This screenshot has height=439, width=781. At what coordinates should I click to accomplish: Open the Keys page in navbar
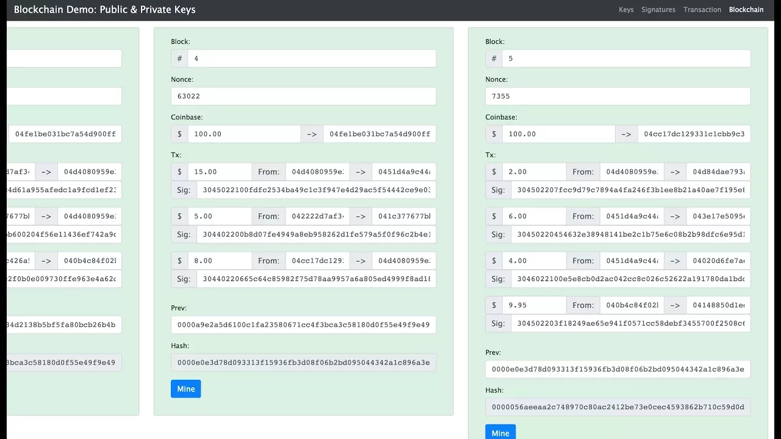(626, 10)
